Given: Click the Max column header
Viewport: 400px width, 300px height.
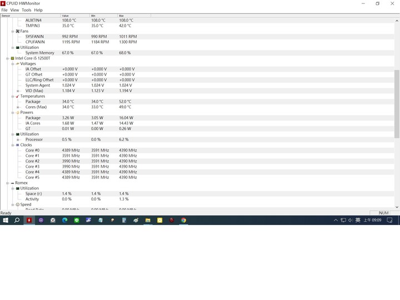Looking at the screenshot, I should click(x=134, y=16).
